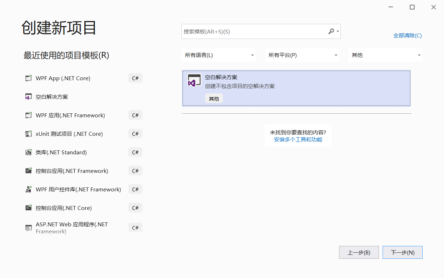This screenshot has height=278, width=444.
Task: Select recent template 类库(.NET Standard)
Action: pos(84,152)
